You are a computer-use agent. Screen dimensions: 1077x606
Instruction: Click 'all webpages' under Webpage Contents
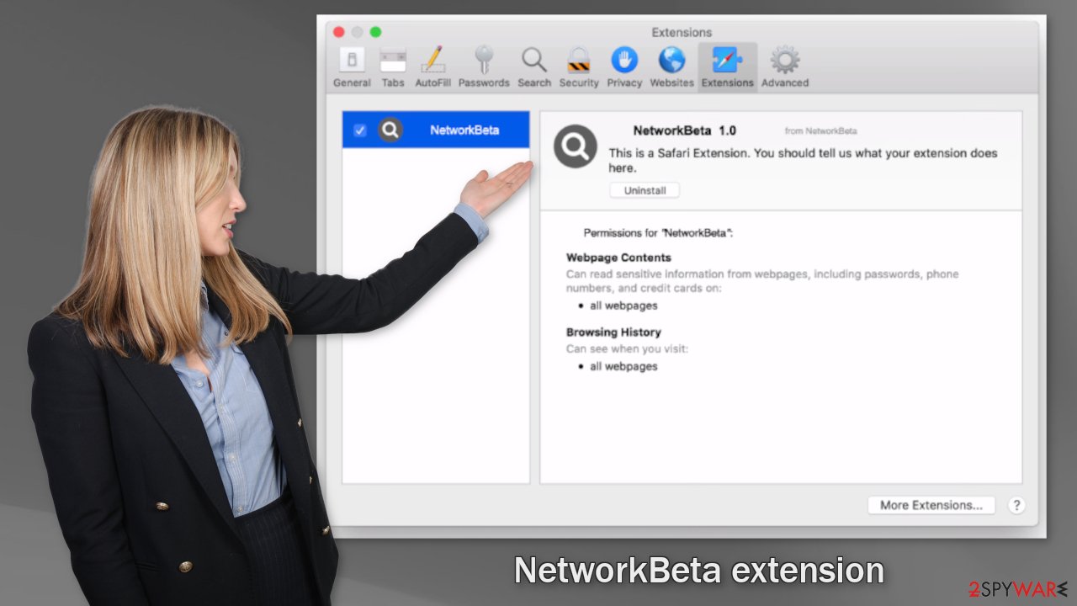point(623,306)
